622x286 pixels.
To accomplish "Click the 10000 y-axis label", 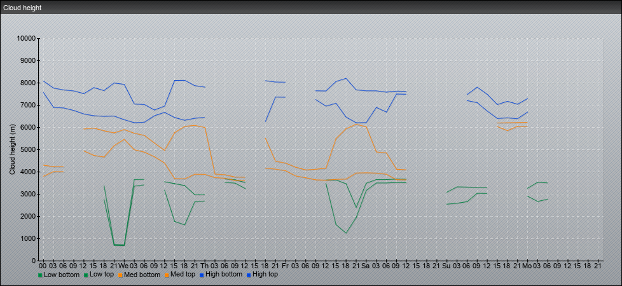I will [x=26, y=39].
